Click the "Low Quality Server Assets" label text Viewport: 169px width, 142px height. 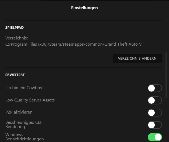[30, 100]
